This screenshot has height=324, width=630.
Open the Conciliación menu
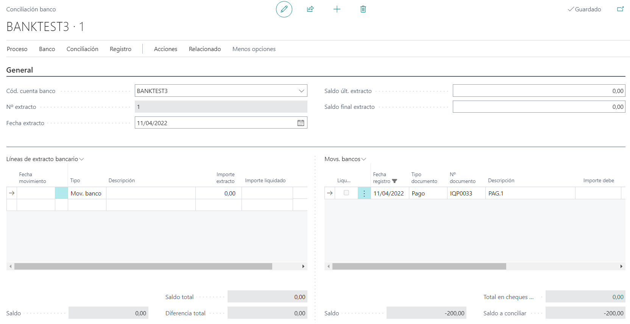pos(82,49)
